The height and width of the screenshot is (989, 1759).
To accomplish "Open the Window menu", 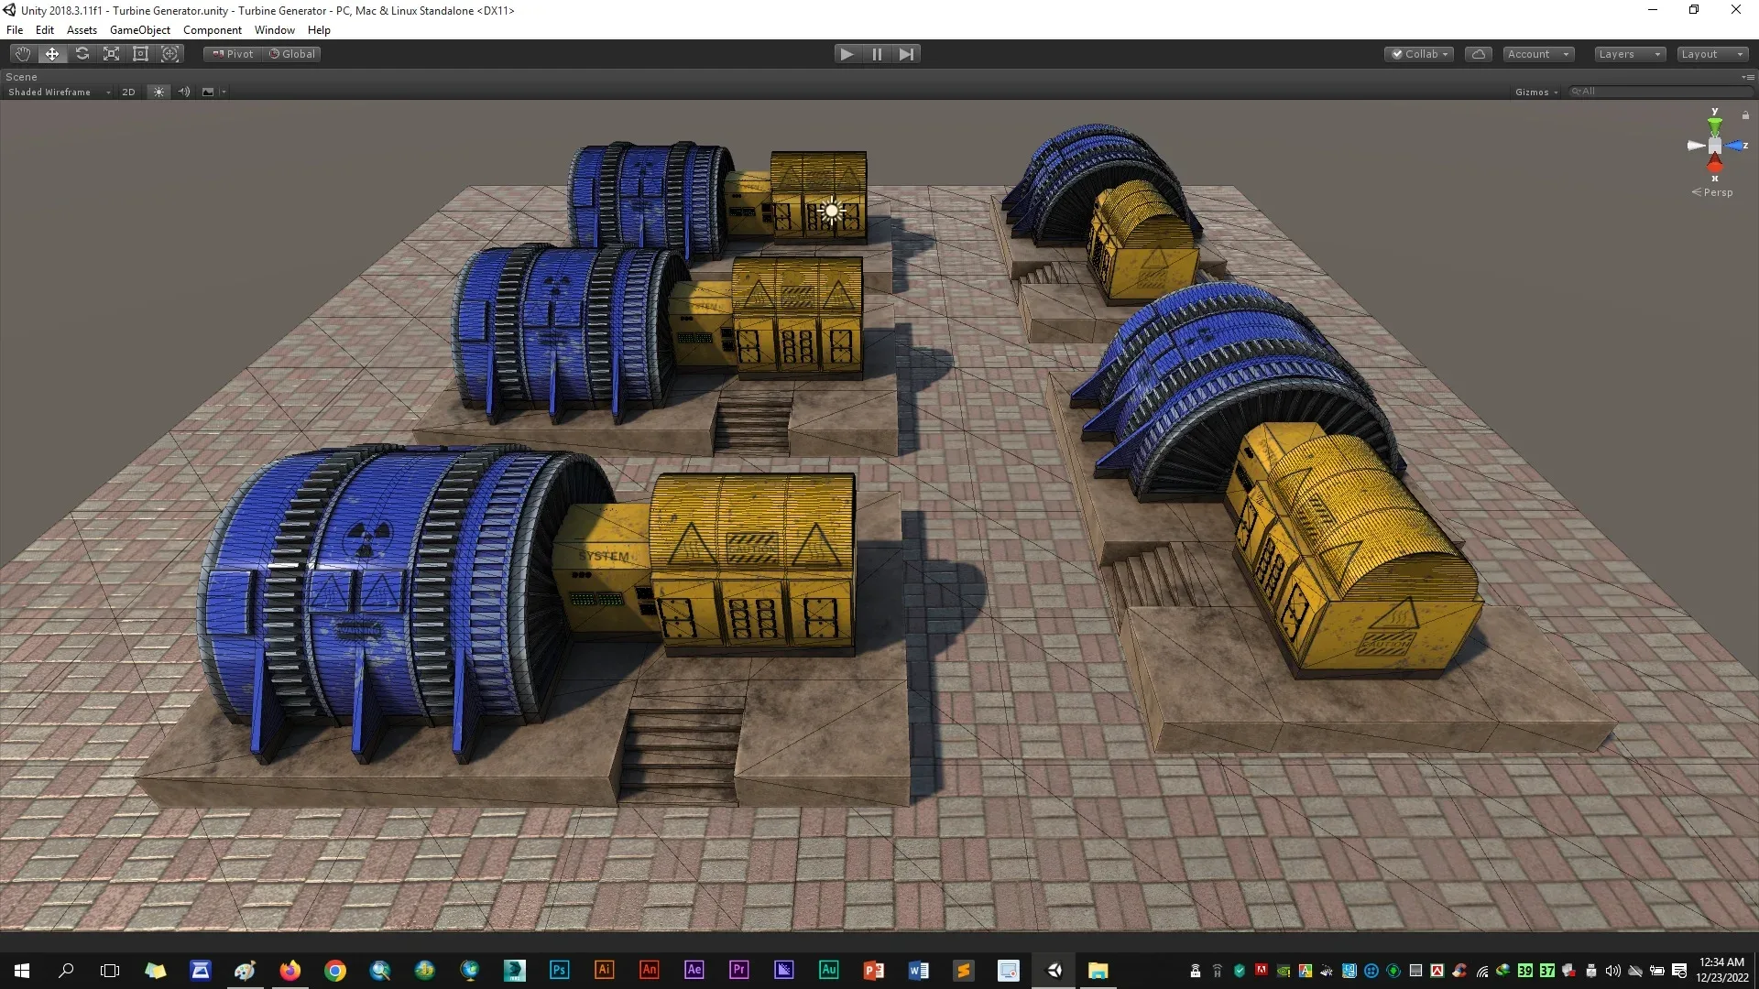I will point(274,29).
